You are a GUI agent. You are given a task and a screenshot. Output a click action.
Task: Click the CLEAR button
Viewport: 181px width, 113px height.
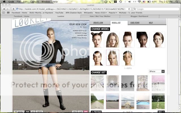click(80, 112)
